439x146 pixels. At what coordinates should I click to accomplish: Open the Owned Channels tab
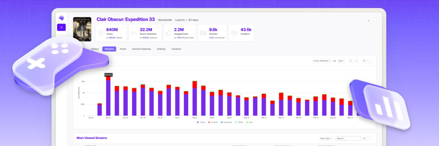tap(141, 49)
